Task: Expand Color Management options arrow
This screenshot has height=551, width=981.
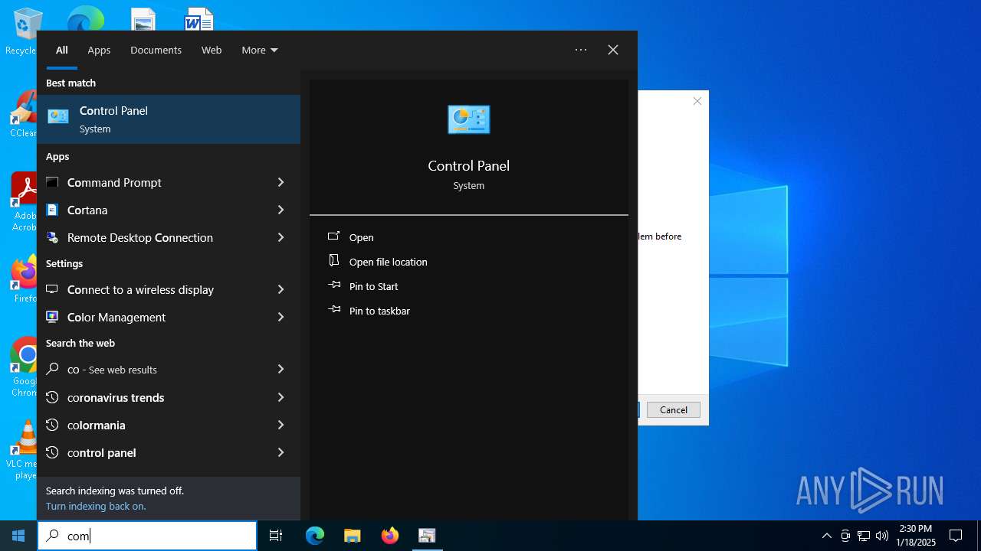Action: 281,317
